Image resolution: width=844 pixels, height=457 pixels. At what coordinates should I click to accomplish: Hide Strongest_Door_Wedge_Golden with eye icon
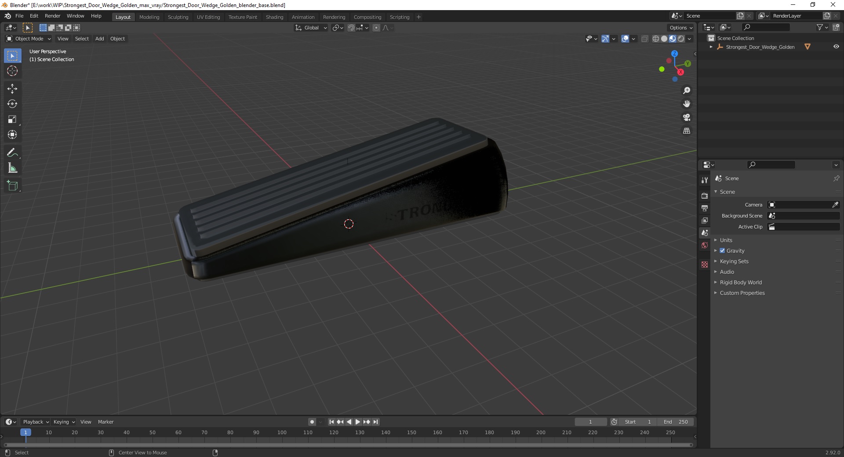pos(836,47)
